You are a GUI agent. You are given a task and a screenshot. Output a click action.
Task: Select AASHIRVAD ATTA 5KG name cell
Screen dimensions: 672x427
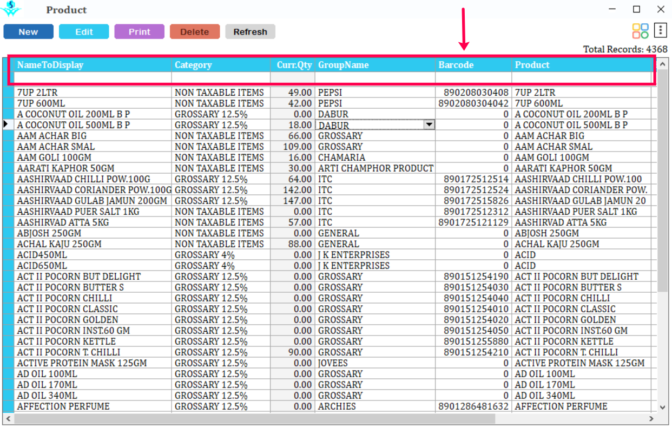pos(93,222)
